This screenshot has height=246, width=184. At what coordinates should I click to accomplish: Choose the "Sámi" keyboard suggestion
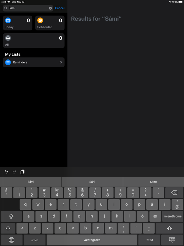[x=31, y=182]
